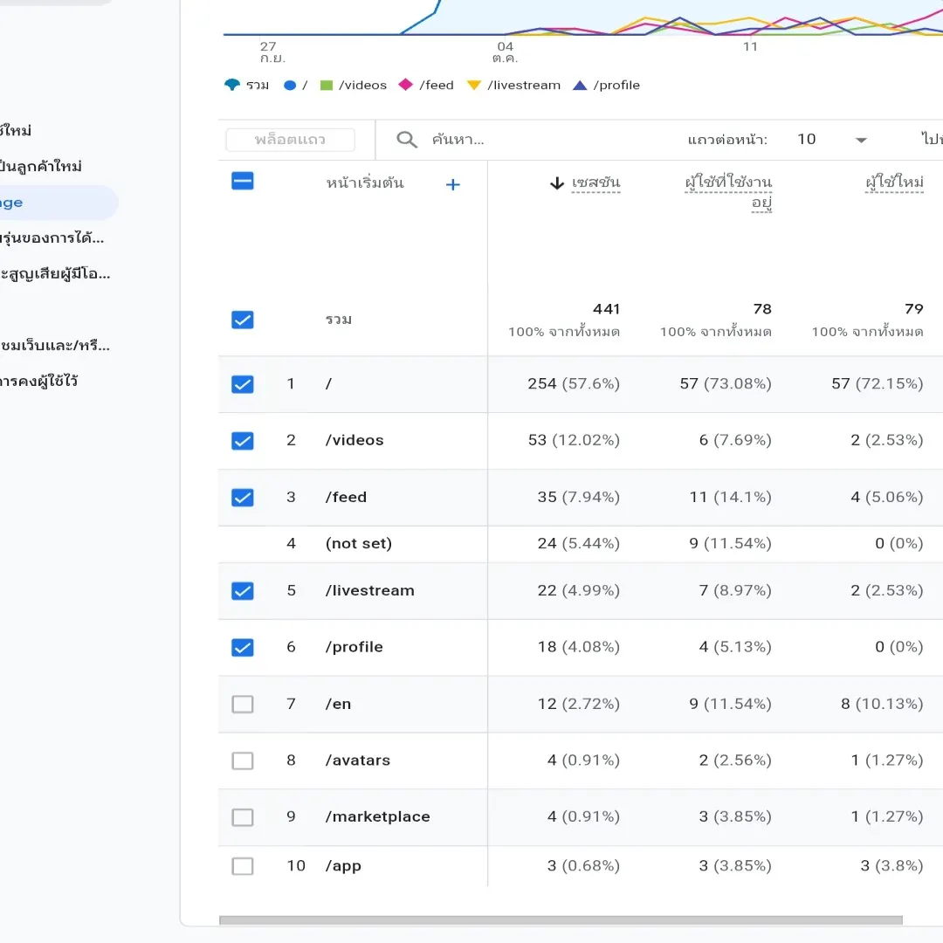Click the /marketplace landing page cell

click(x=378, y=816)
